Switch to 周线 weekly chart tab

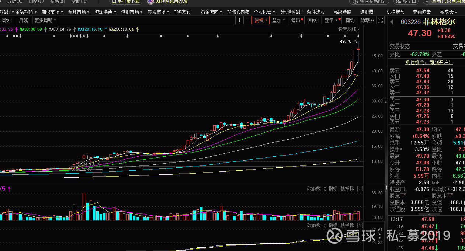pyautogui.click(x=6, y=20)
